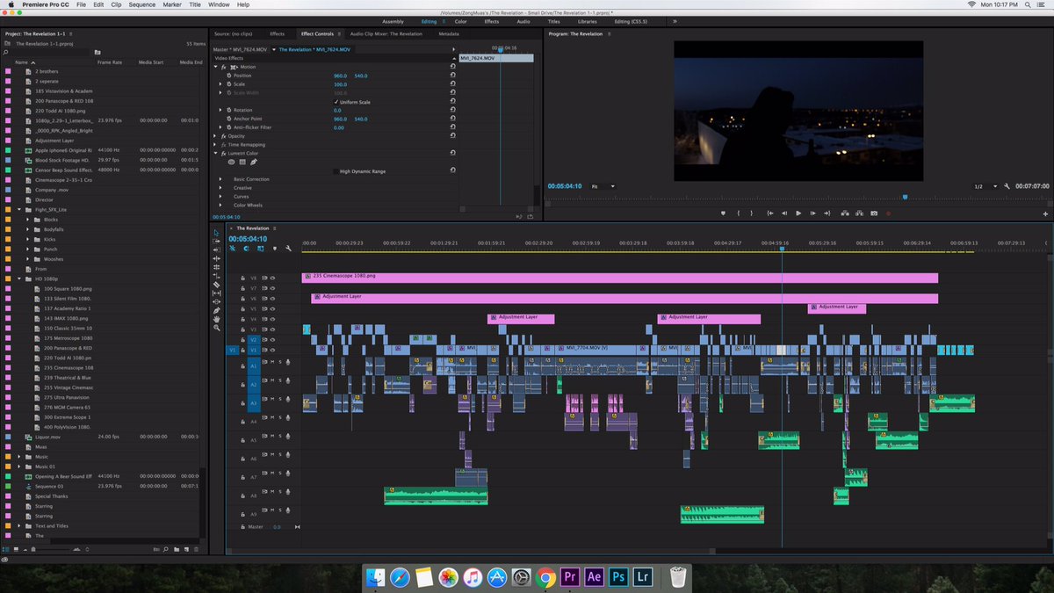
Task: Expand the Basic Correction section
Action: (220, 179)
